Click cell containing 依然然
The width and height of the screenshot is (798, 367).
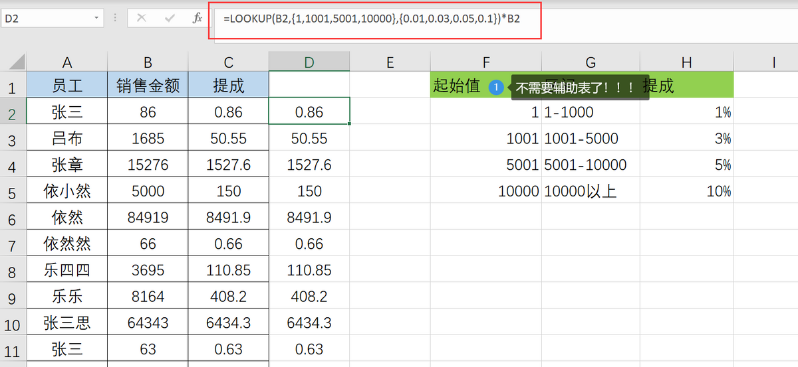click(x=67, y=244)
